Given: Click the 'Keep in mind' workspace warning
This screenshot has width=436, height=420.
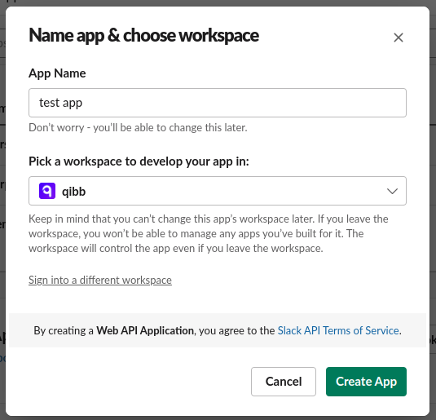Looking at the screenshot, I should click(x=209, y=233).
